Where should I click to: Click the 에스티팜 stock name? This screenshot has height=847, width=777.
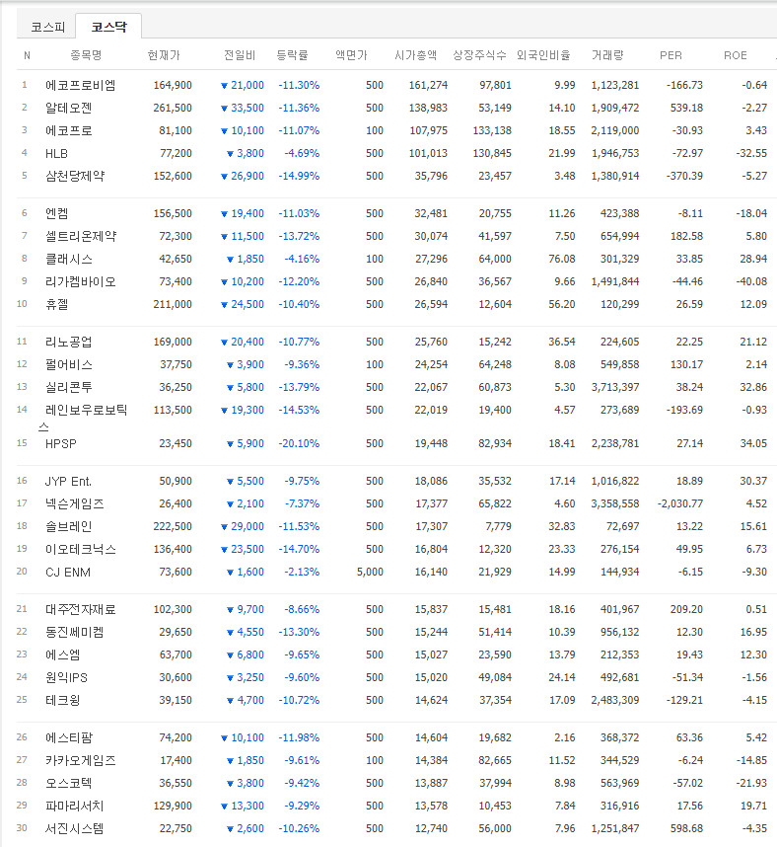(68, 737)
